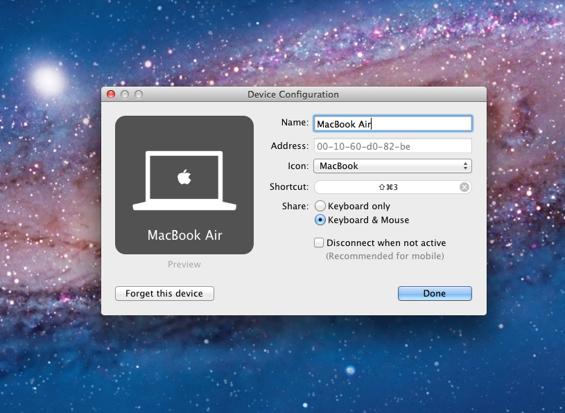Click the Shortcut recorder showing ⇧⌘3
This screenshot has height=413, width=565.
pos(392,187)
